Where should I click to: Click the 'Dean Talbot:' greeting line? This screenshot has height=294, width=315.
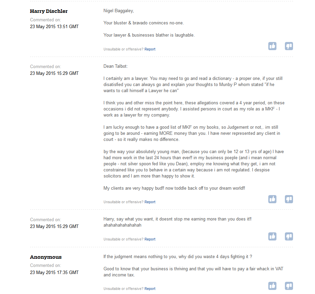pos(115,66)
